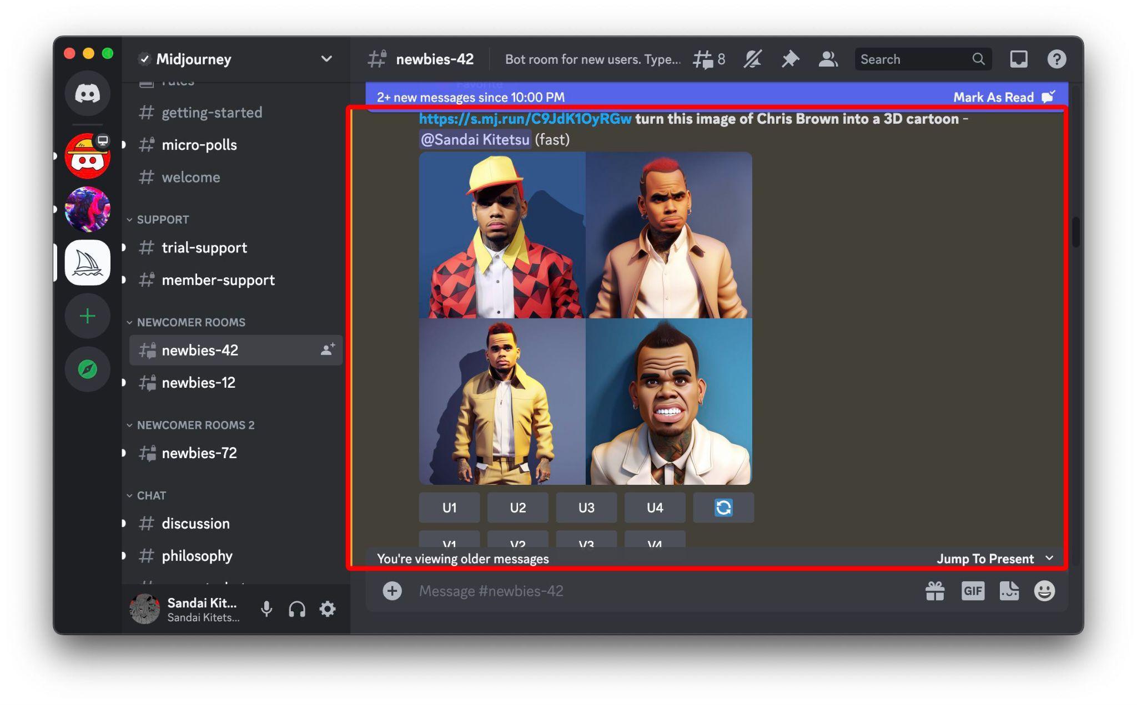Image resolution: width=1137 pixels, height=705 pixels.
Task: Focus the Search field
Action: (923, 59)
